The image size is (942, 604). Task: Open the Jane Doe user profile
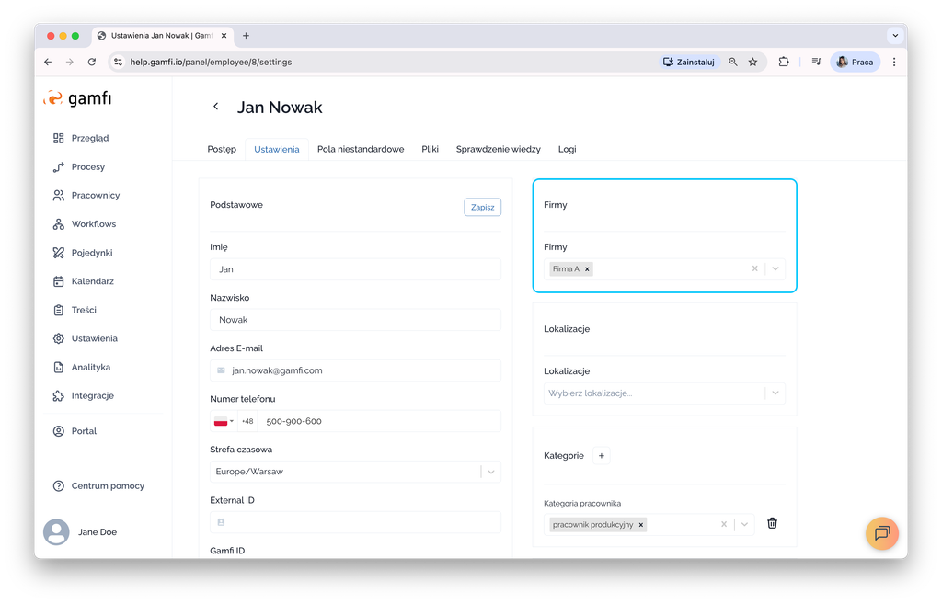[x=97, y=532]
